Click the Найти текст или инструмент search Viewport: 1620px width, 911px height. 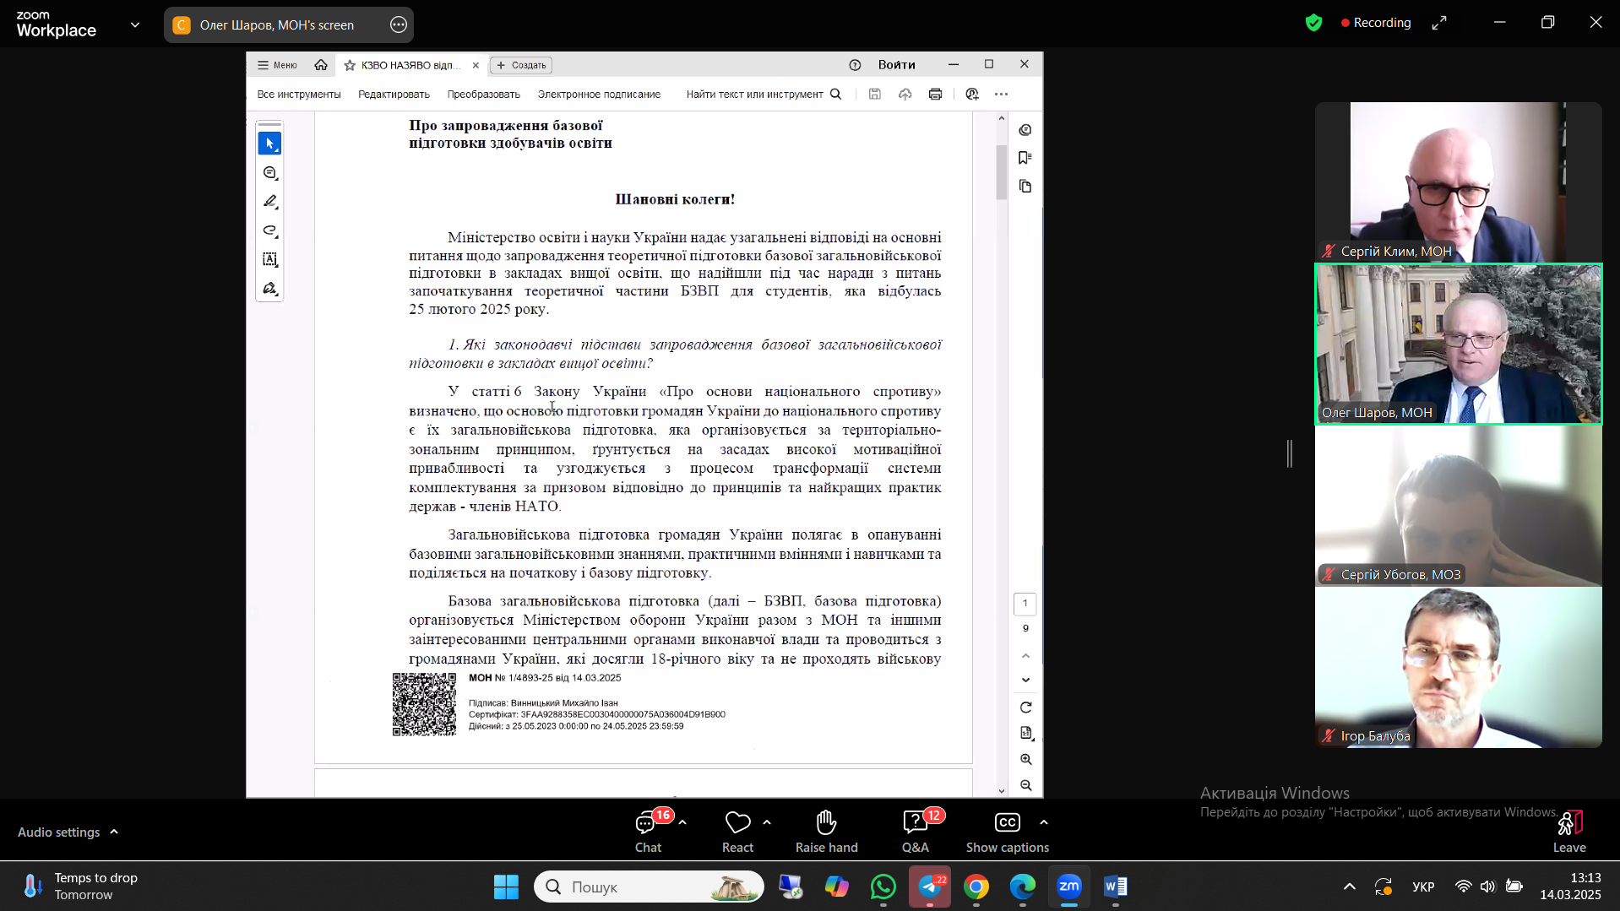point(764,95)
